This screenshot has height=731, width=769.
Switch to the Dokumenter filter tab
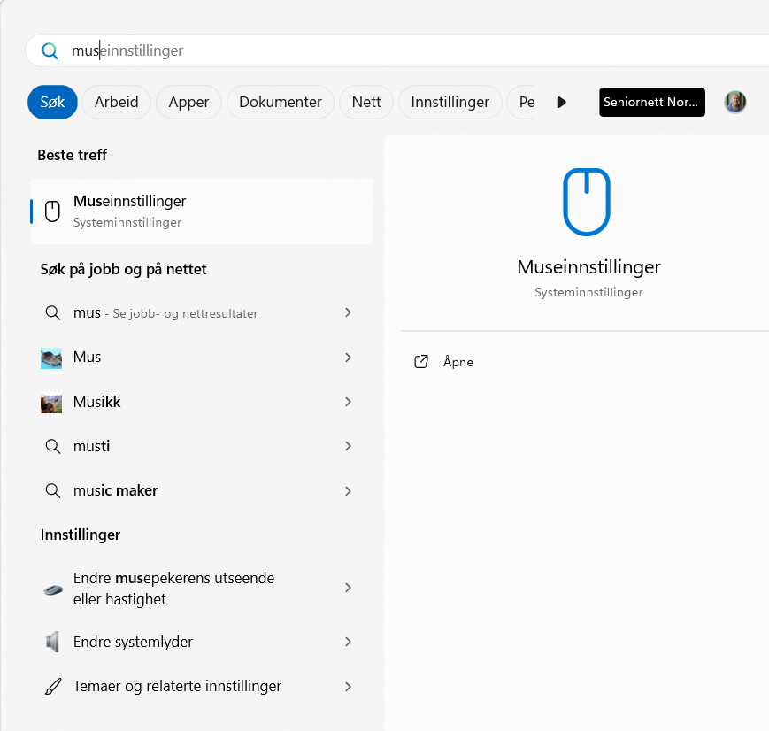(x=281, y=102)
